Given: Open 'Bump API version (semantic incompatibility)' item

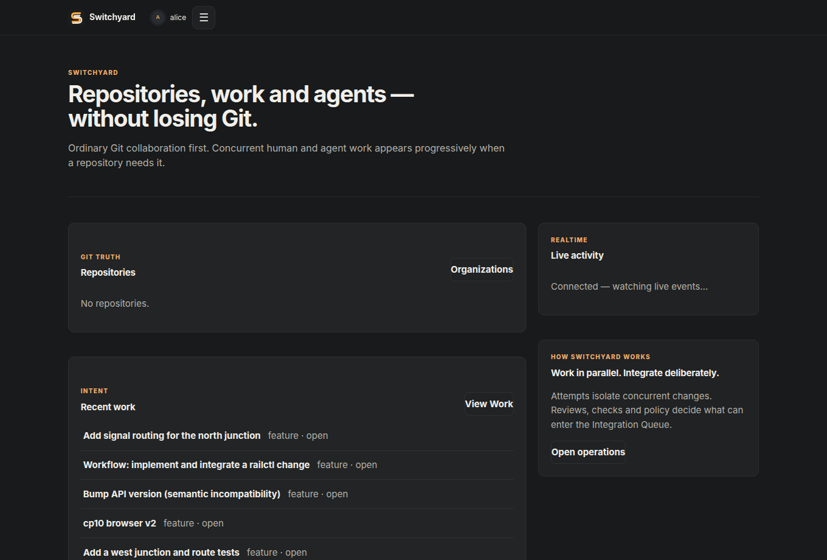Looking at the screenshot, I should [x=182, y=494].
